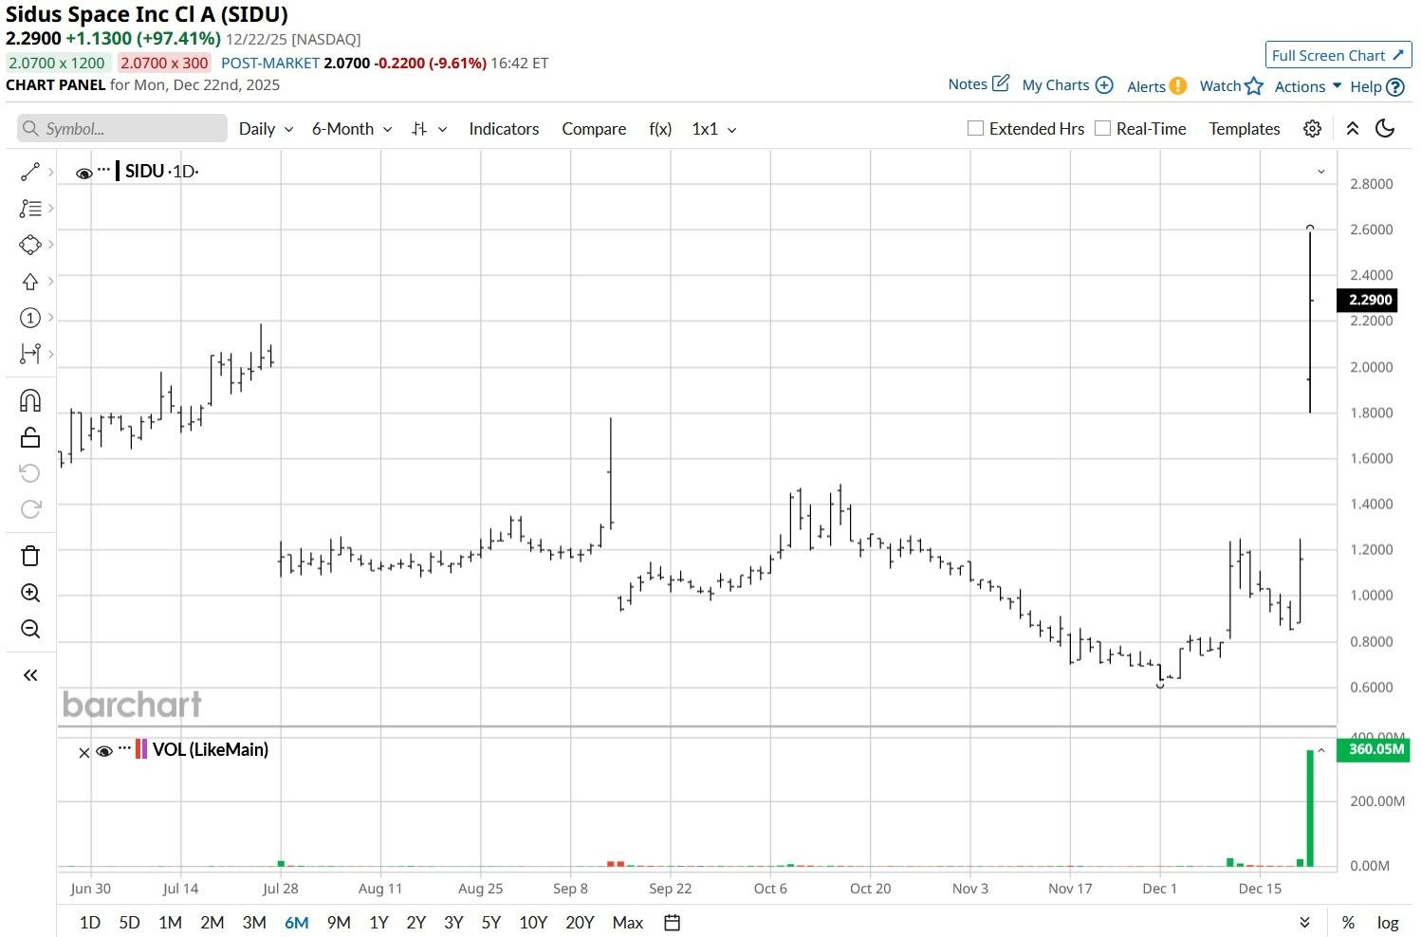Focus the Symbol search field
The height and width of the screenshot is (937, 1421).
pyautogui.click(x=122, y=129)
